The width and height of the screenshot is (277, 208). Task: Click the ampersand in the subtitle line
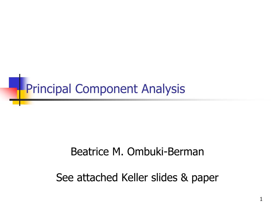[x=184, y=177]
